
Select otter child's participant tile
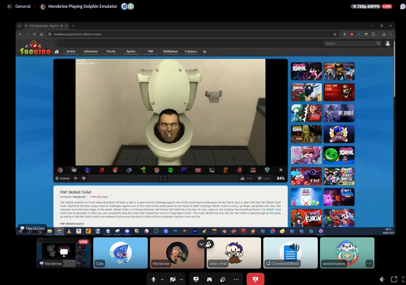tap(234, 253)
